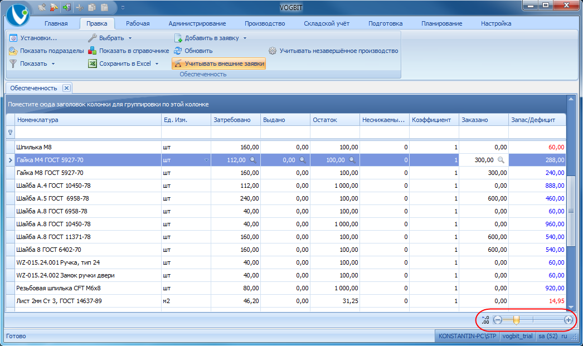This screenshot has width=583, height=346.
Task: Expand the Добавить в заявку dropdown
Action: 245,38
